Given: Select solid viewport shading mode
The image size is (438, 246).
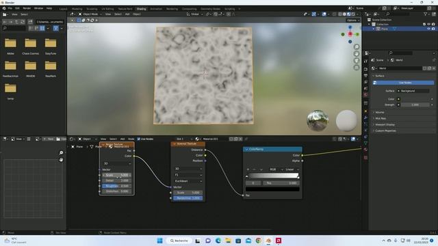Looking at the screenshot, I should [x=344, y=14].
